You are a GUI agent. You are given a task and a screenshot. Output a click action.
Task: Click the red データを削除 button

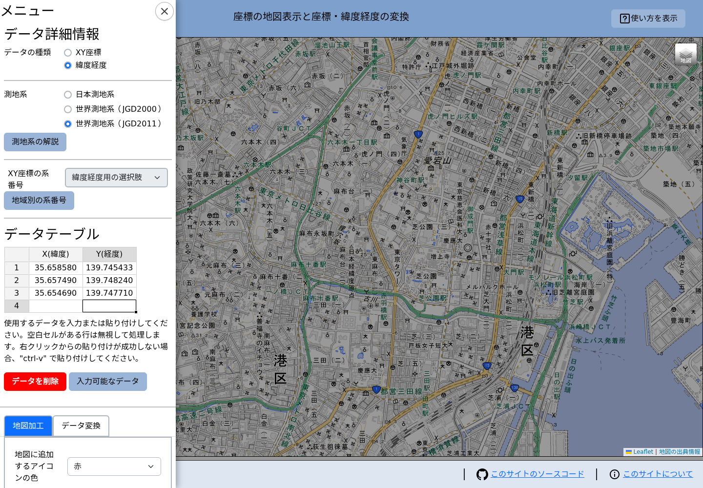click(35, 382)
